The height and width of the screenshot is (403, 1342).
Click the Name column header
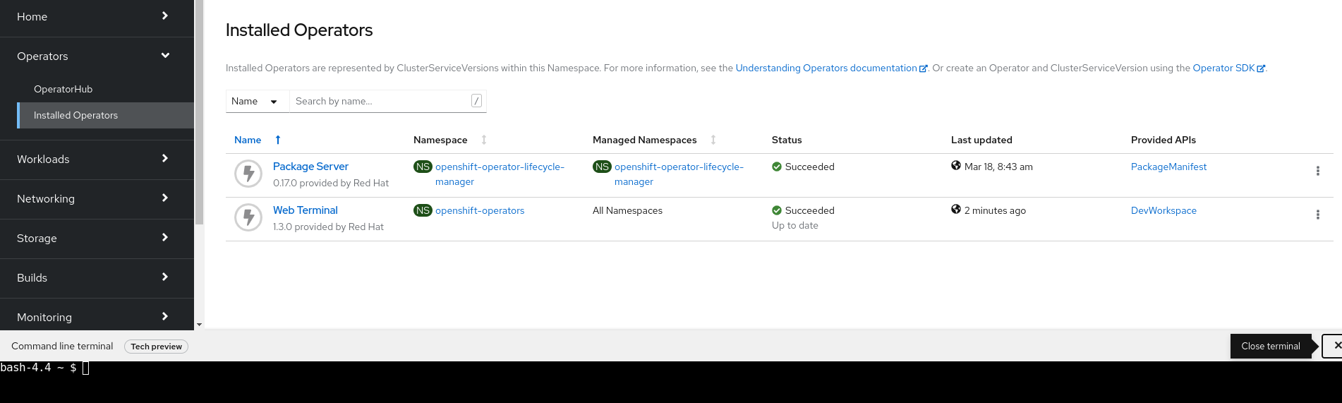(x=248, y=140)
